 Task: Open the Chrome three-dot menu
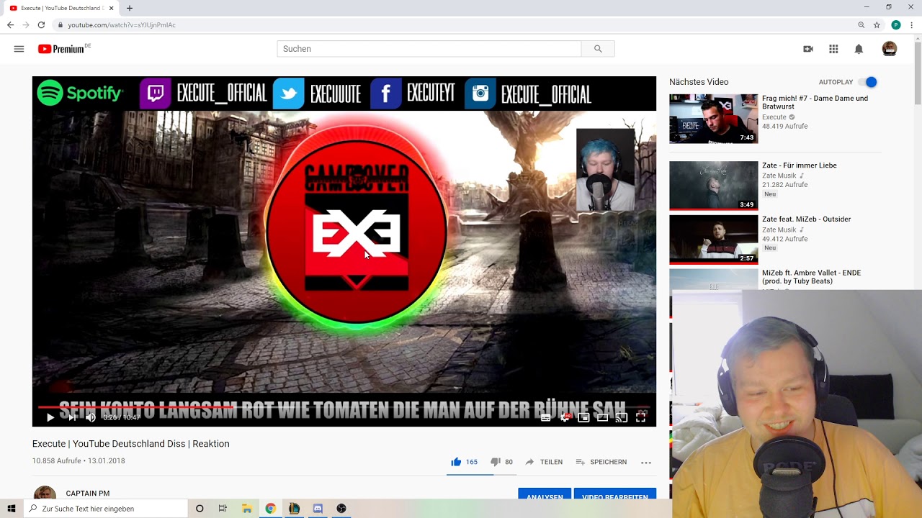click(912, 24)
